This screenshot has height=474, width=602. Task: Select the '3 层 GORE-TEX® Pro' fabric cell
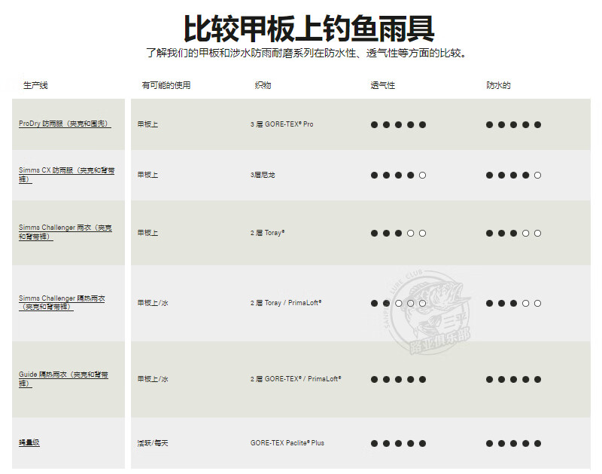281,124
